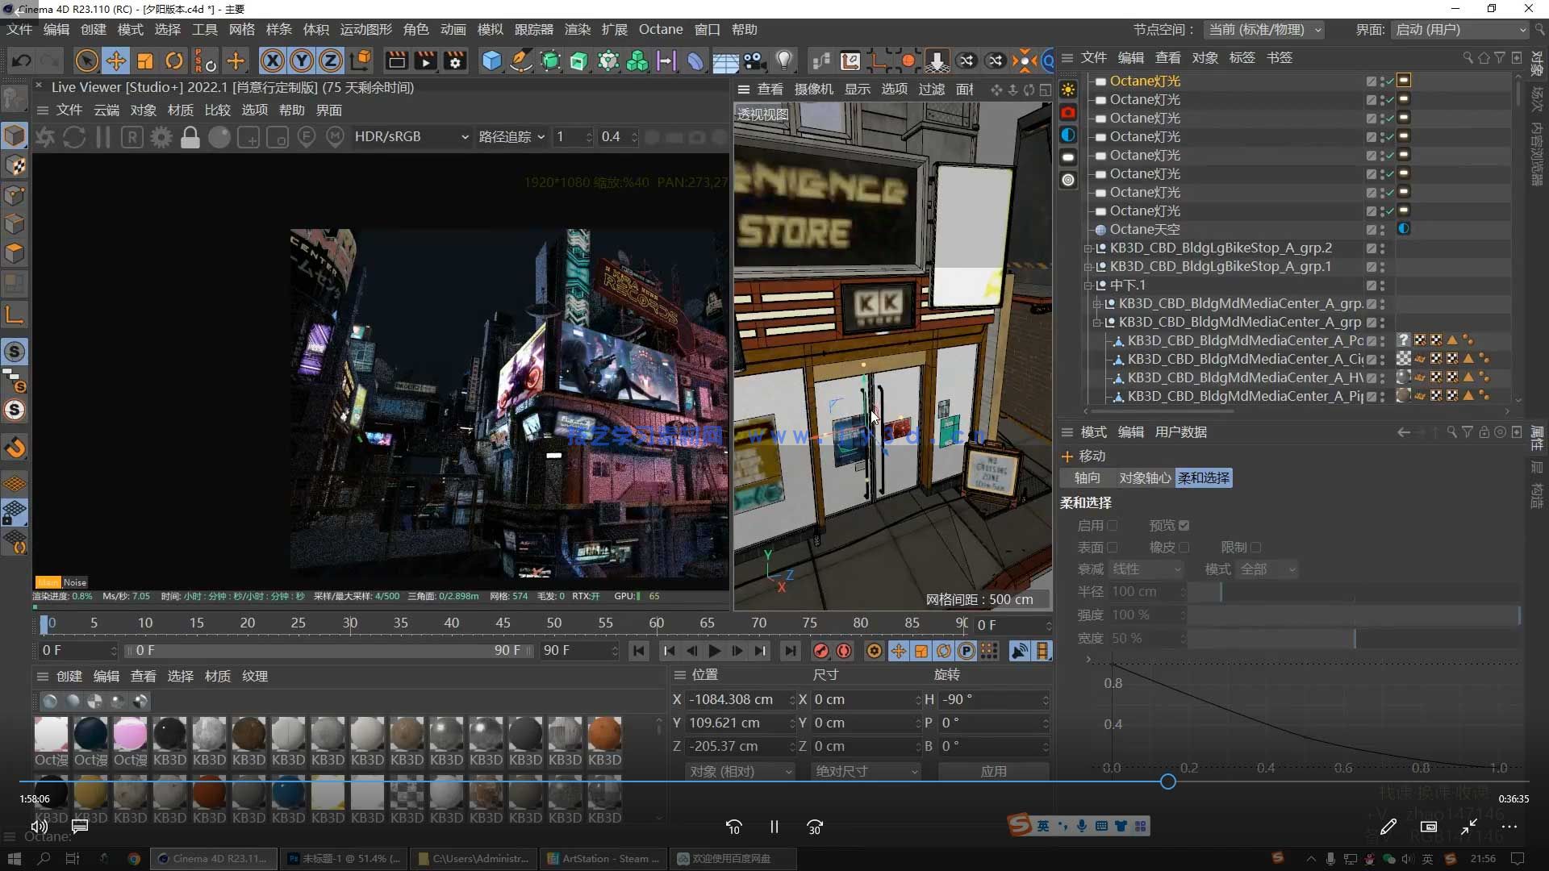Add a Cube primitive object
This screenshot has height=871, width=1549.
(x=491, y=60)
